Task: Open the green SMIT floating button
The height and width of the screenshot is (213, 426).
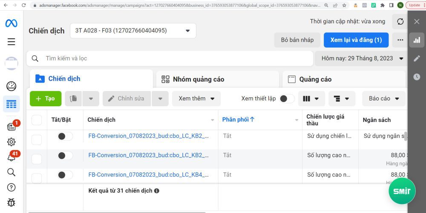Action: [x=402, y=191]
